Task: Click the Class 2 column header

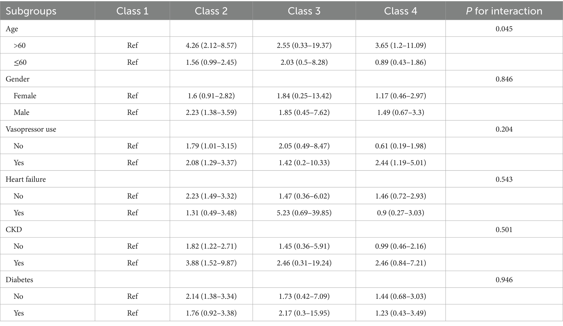Action: coord(211,11)
